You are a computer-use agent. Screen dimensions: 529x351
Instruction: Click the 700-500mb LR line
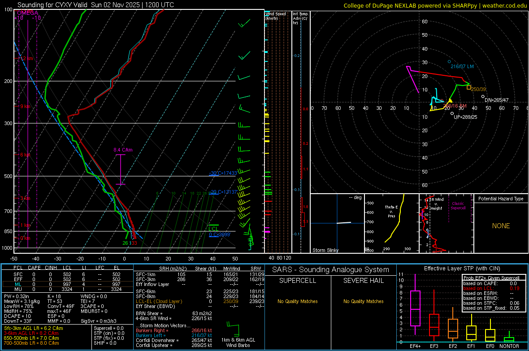31,343
